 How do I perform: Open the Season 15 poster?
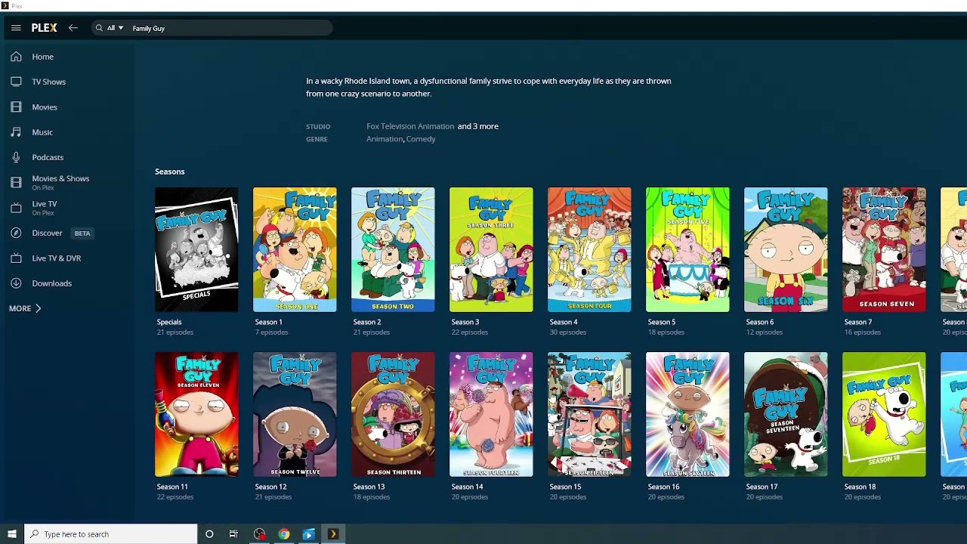click(x=589, y=414)
